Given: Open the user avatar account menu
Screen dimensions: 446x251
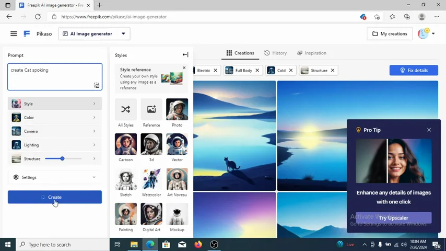Looking at the screenshot, I should click(x=426, y=33).
